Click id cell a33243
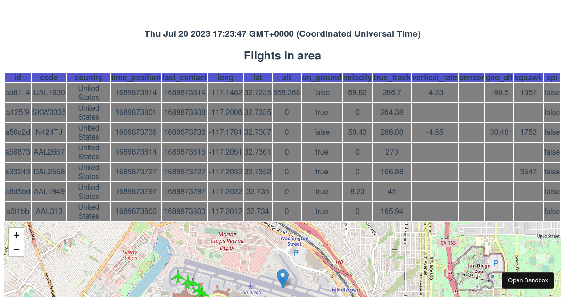Viewport: 565px width, 297px height. click(x=18, y=172)
